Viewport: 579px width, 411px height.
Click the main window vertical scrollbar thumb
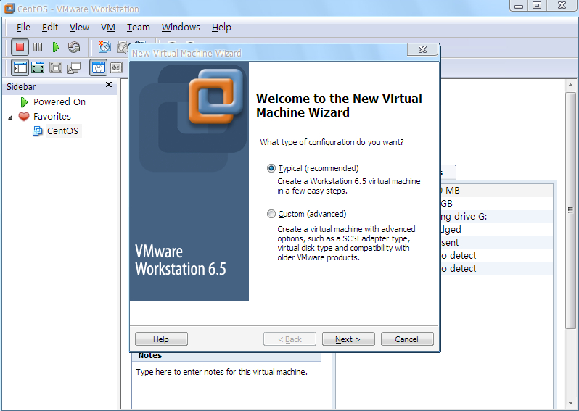coord(570,210)
